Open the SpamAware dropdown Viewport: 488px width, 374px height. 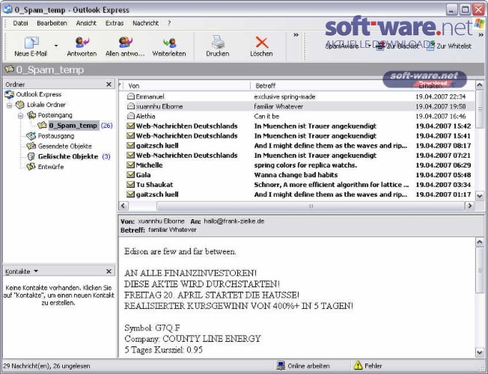[368, 46]
